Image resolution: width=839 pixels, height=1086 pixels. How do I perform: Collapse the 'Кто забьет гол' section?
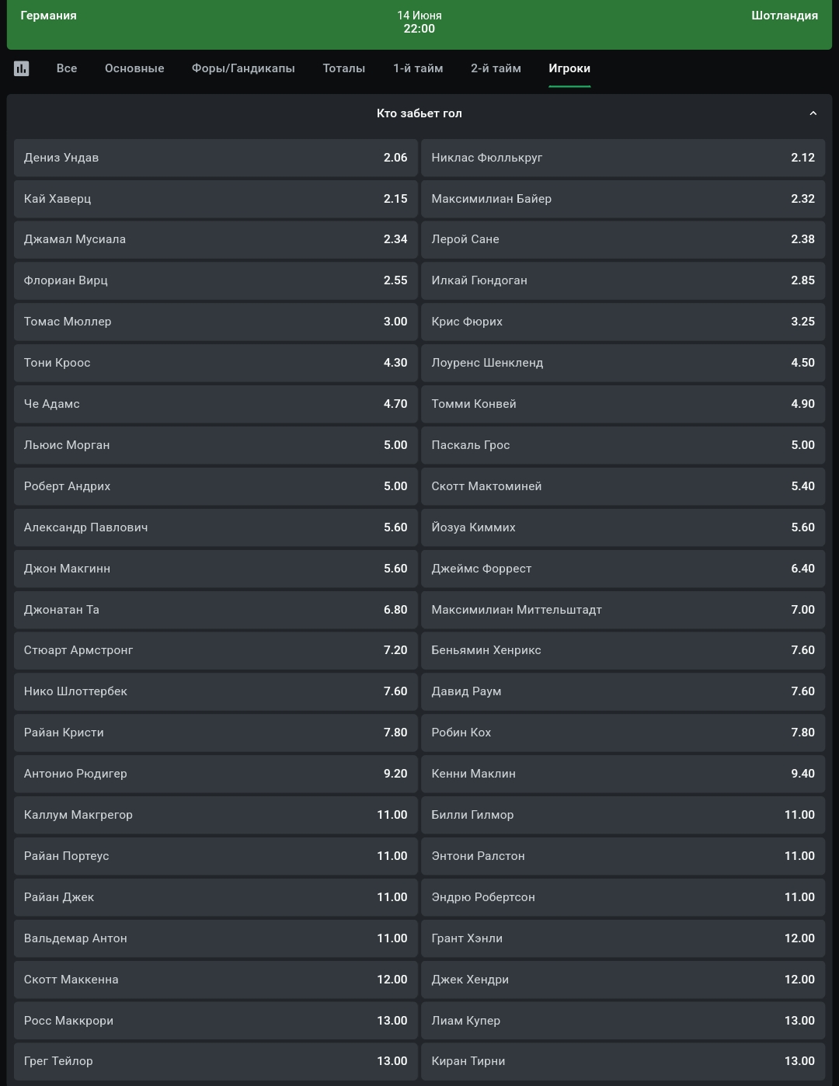813,113
